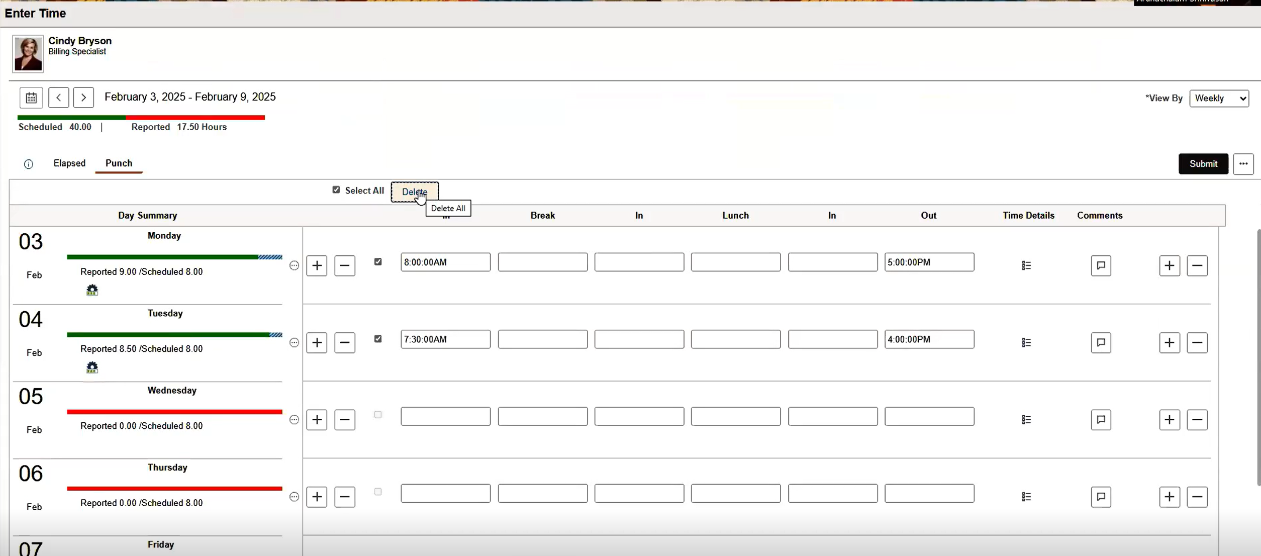Open the calendar date picker icon

31,98
